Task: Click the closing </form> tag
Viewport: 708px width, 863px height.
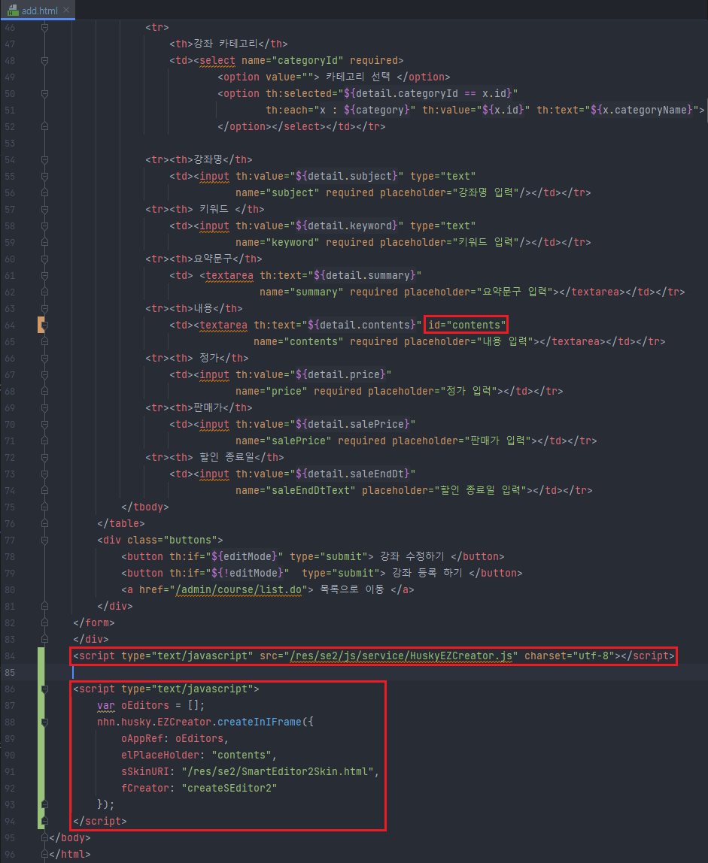Action: point(93,622)
